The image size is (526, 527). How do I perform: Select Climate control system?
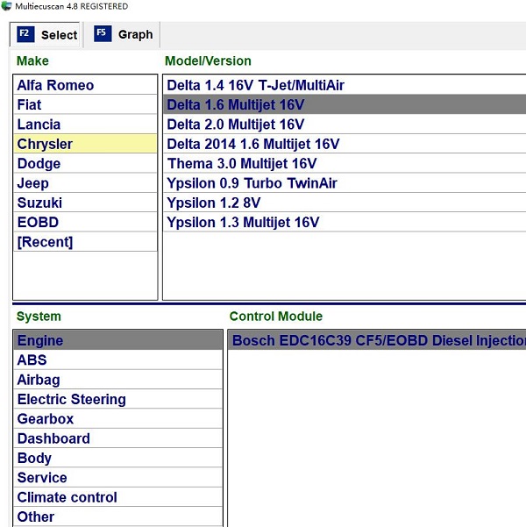click(118, 497)
